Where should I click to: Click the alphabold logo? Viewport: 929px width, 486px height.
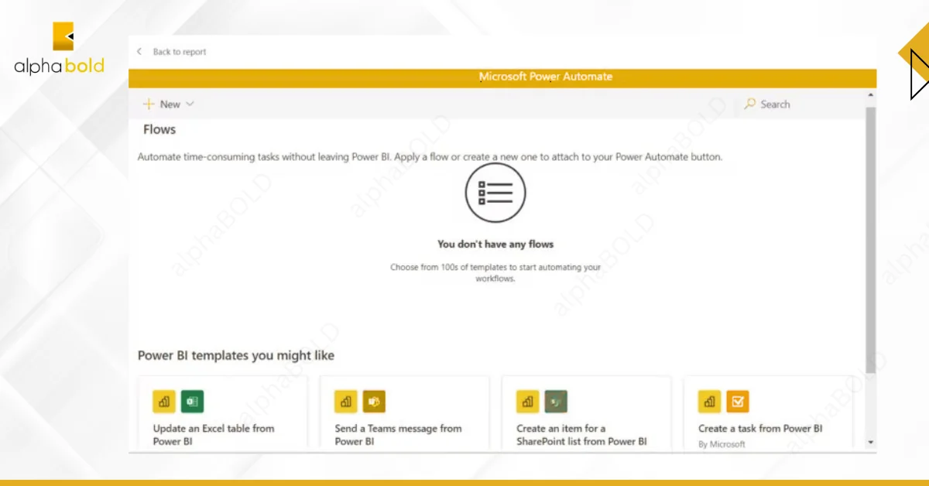(59, 48)
